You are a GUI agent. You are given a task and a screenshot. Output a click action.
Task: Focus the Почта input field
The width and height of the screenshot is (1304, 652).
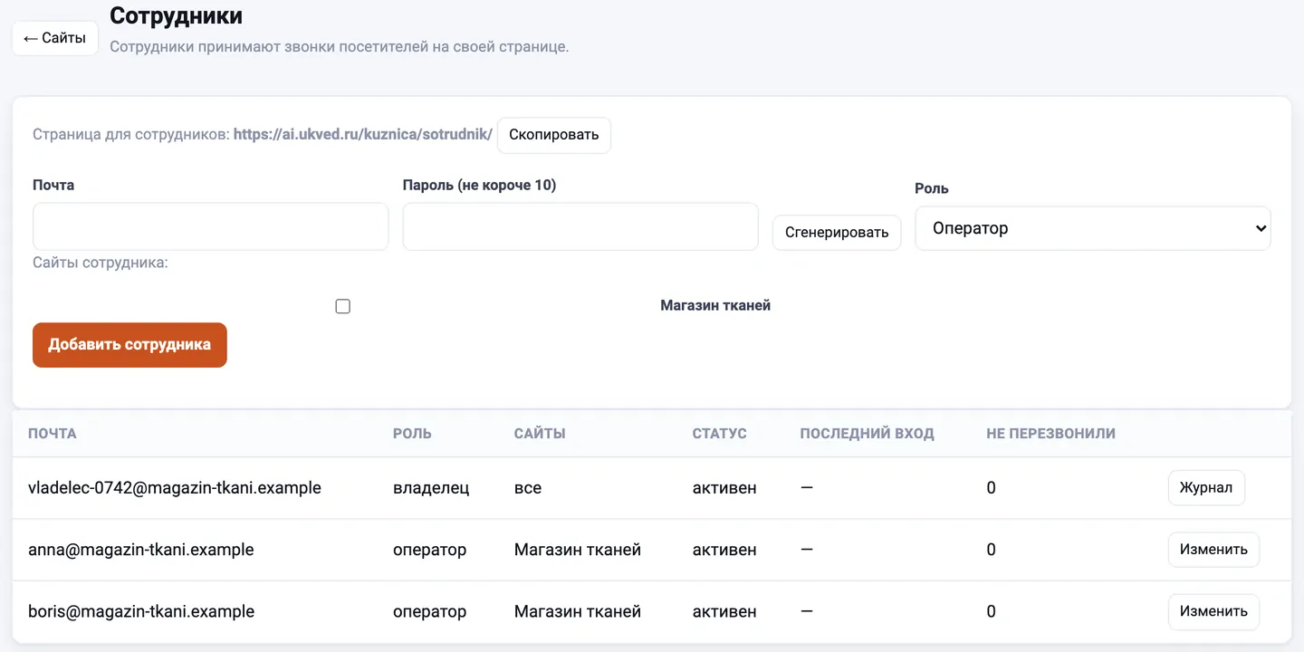(x=210, y=226)
